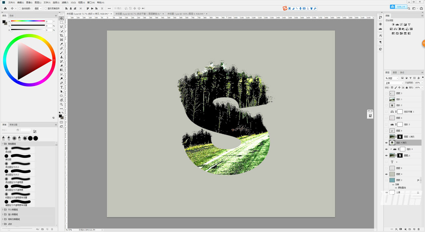
Task: Show the 图层 3 layer by clicking its eye box
Action: click(386, 93)
